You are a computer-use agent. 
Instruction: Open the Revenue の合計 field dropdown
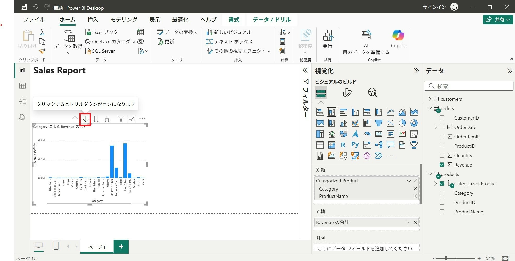point(409,222)
